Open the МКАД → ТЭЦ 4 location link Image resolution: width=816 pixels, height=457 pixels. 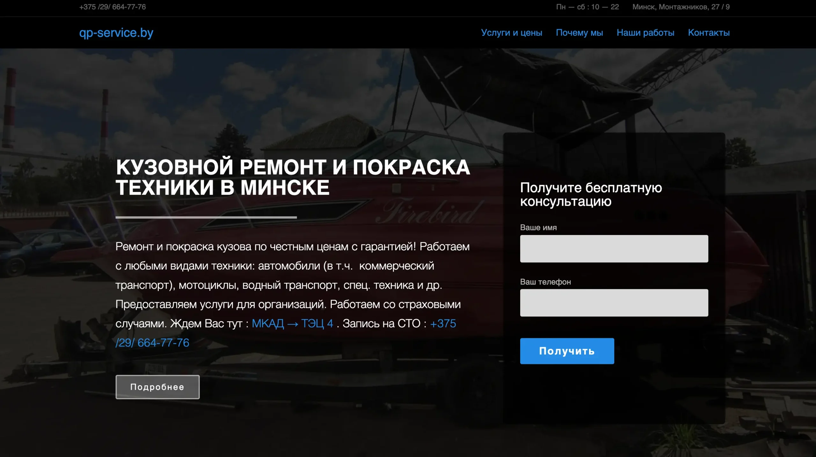pos(292,323)
